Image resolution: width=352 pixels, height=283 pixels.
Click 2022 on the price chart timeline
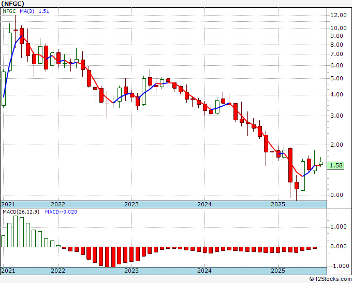point(58,204)
